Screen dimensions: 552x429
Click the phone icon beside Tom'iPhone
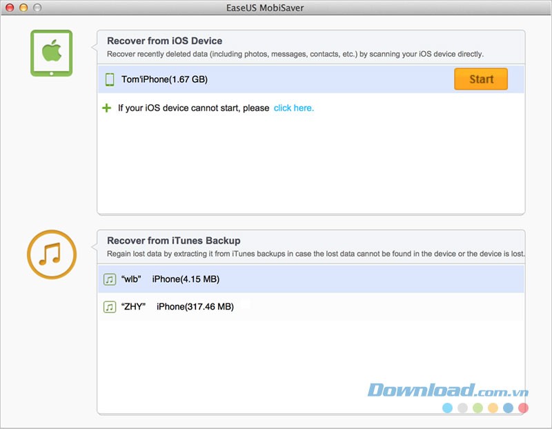(x=108, y=79)
